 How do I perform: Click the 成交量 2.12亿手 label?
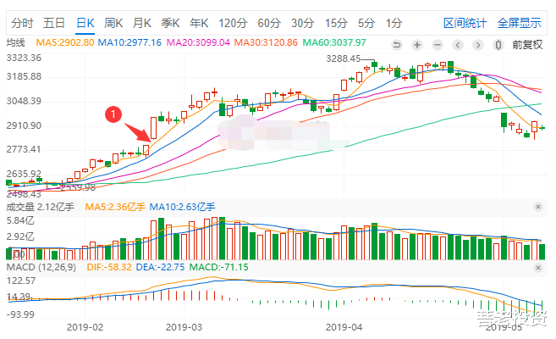pos(41,207)
